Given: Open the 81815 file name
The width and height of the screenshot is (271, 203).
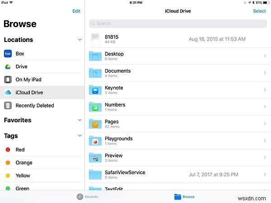Looking at the screenshot, I should point(112,37).
